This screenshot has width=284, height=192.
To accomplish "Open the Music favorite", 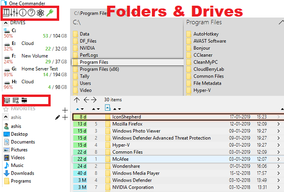I will coord(14,165).
